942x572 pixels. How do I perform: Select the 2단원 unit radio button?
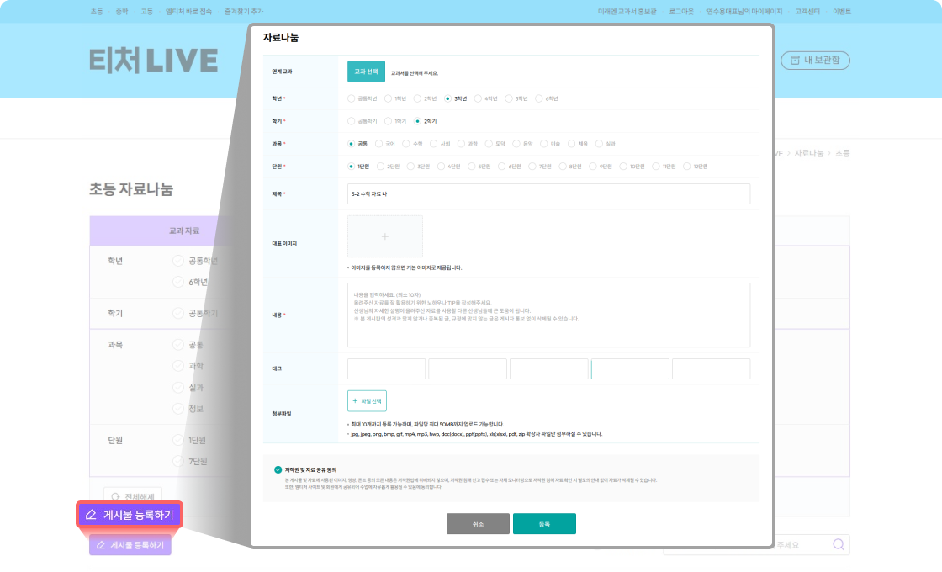tap(382, 167)
